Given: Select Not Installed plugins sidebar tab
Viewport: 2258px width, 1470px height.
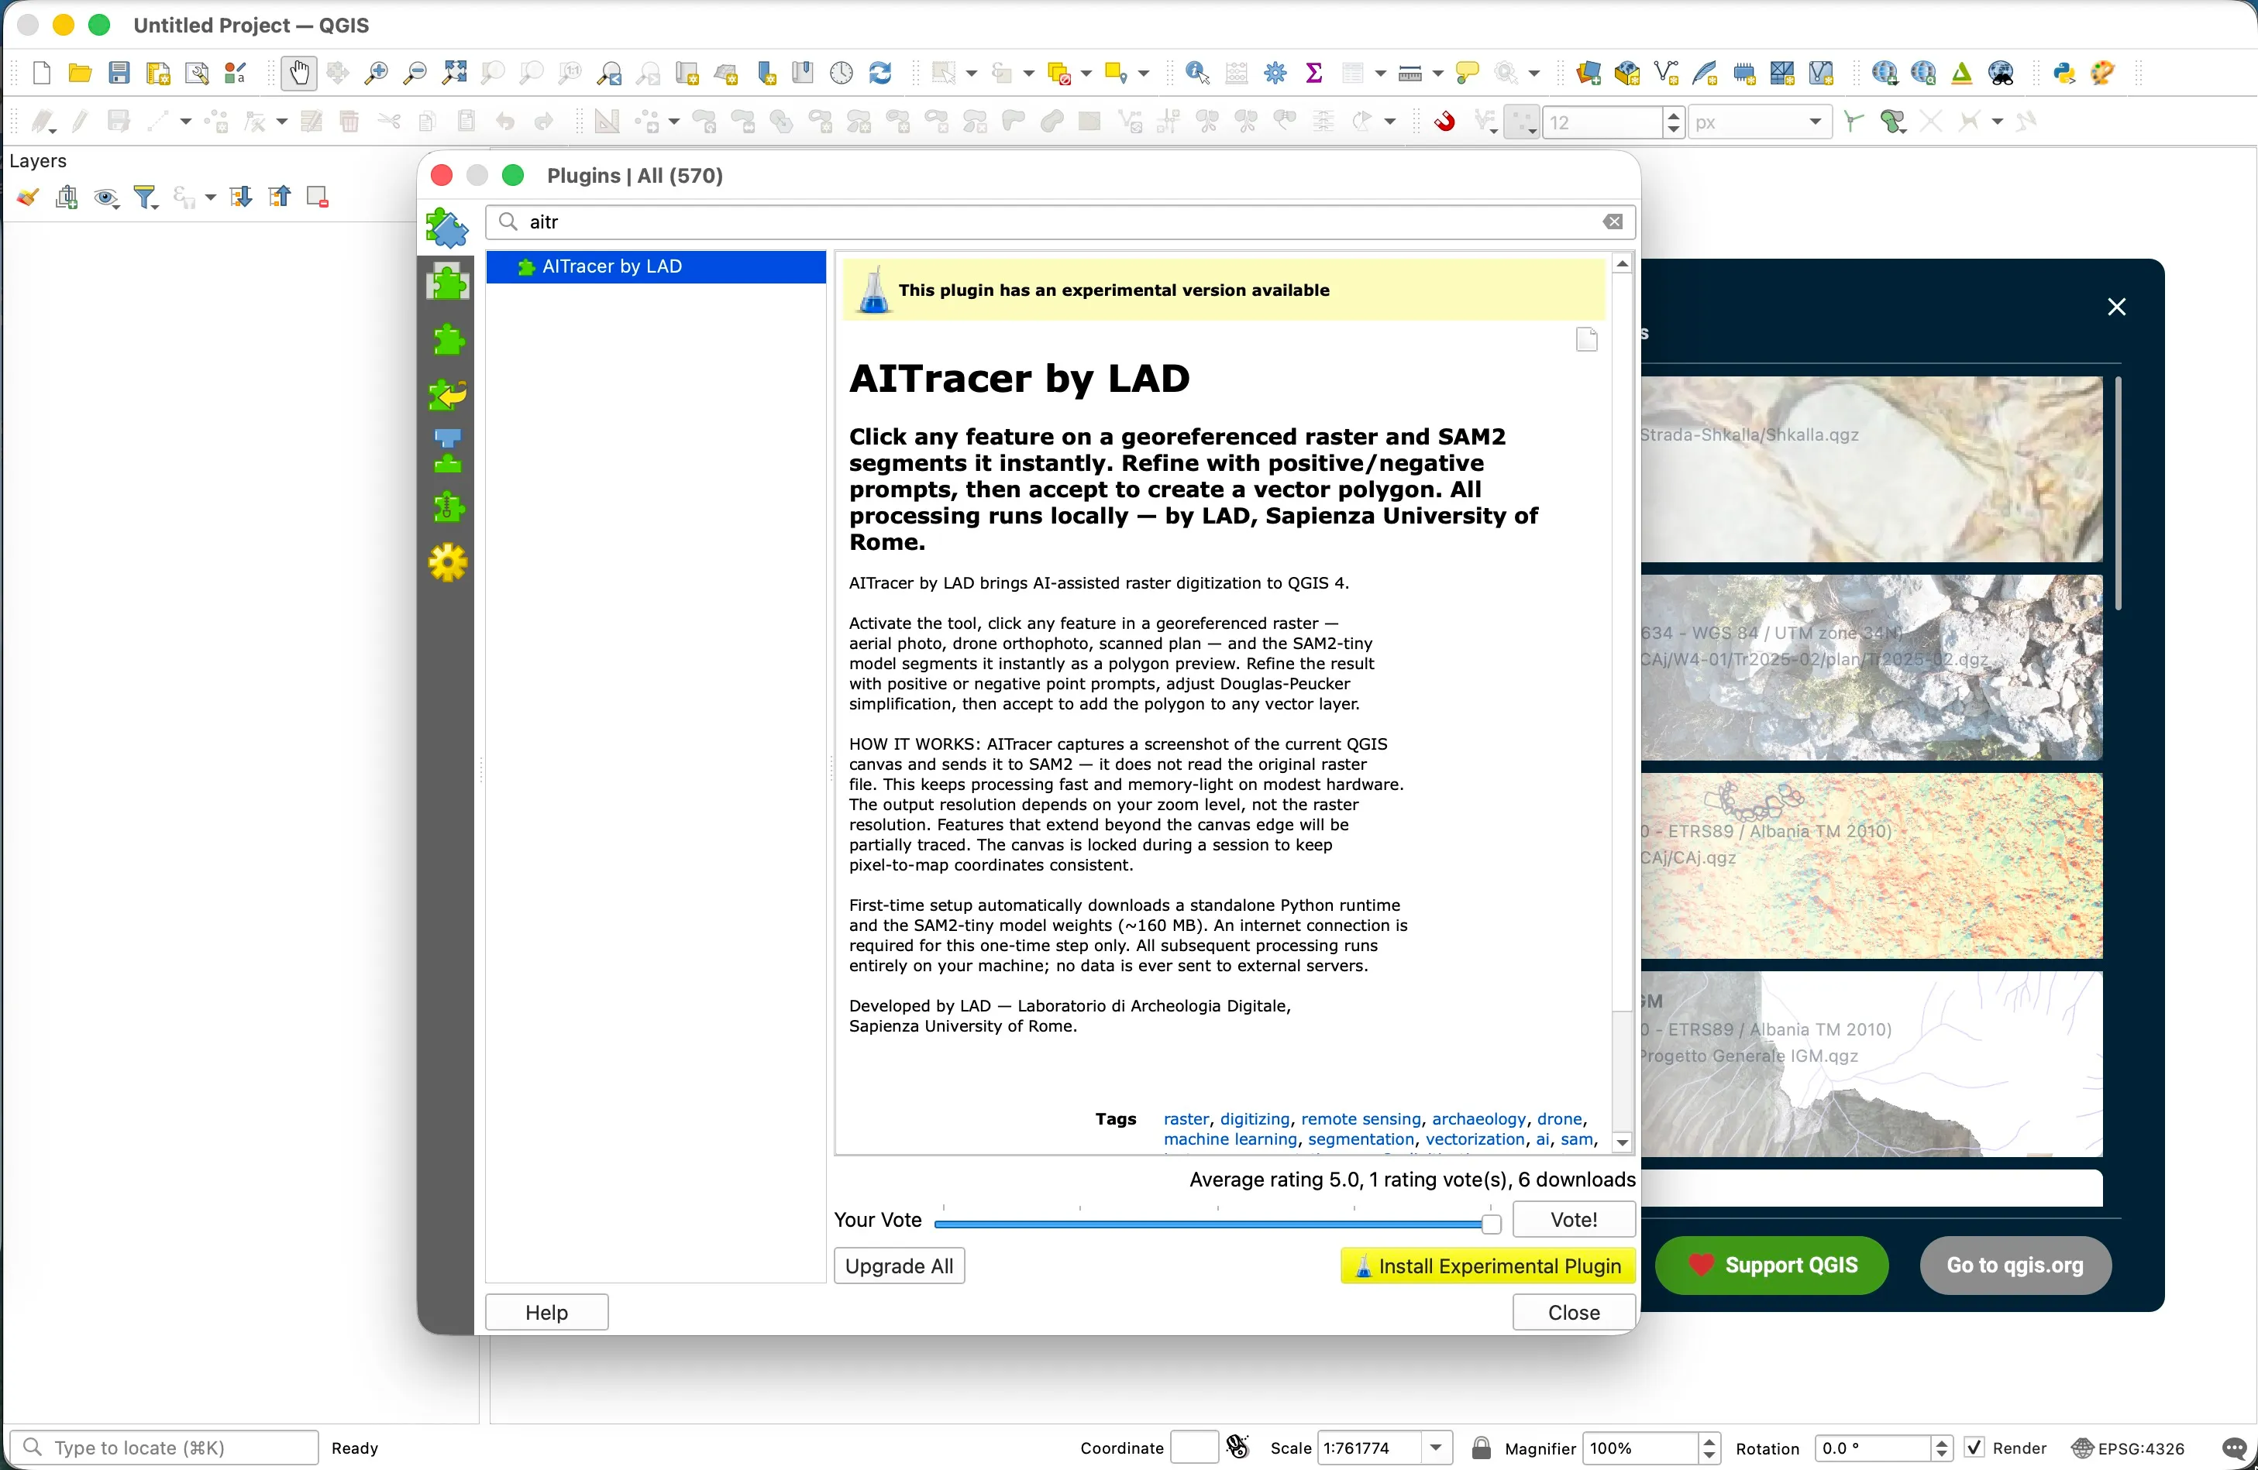Looking at the screenshot, I should [448, 339].
